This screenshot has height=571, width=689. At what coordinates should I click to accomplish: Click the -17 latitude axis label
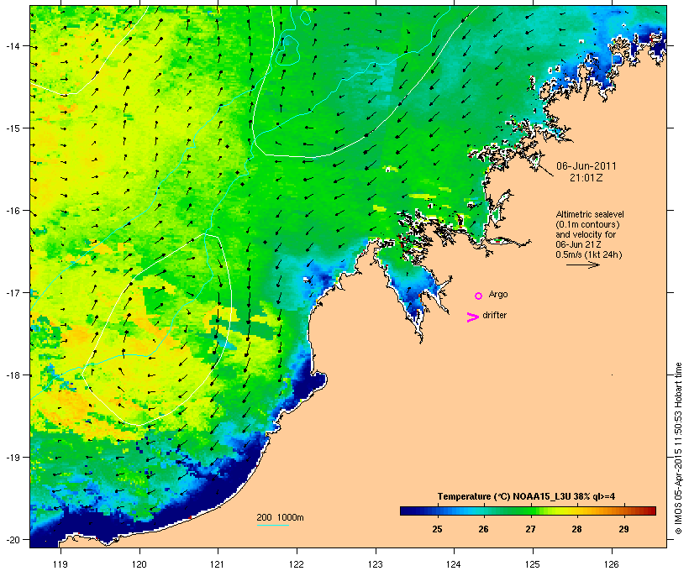(12, 292)
